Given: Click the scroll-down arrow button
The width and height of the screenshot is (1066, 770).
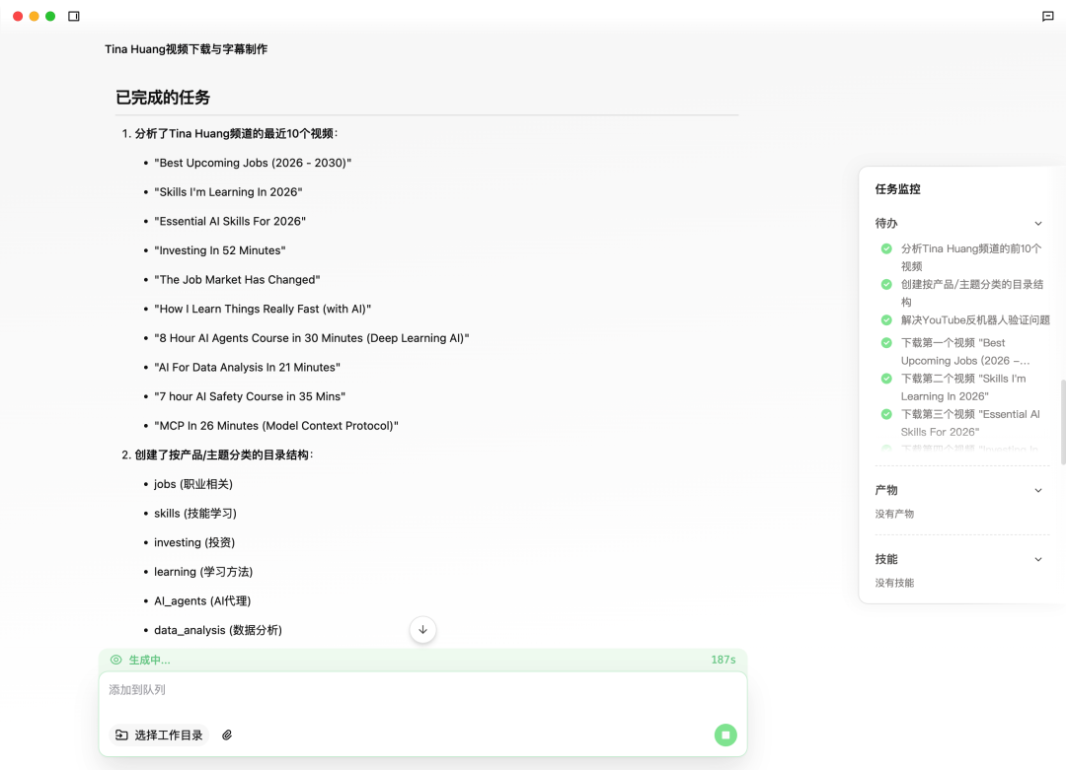Looking at the screenshot, I should (422, 630).
